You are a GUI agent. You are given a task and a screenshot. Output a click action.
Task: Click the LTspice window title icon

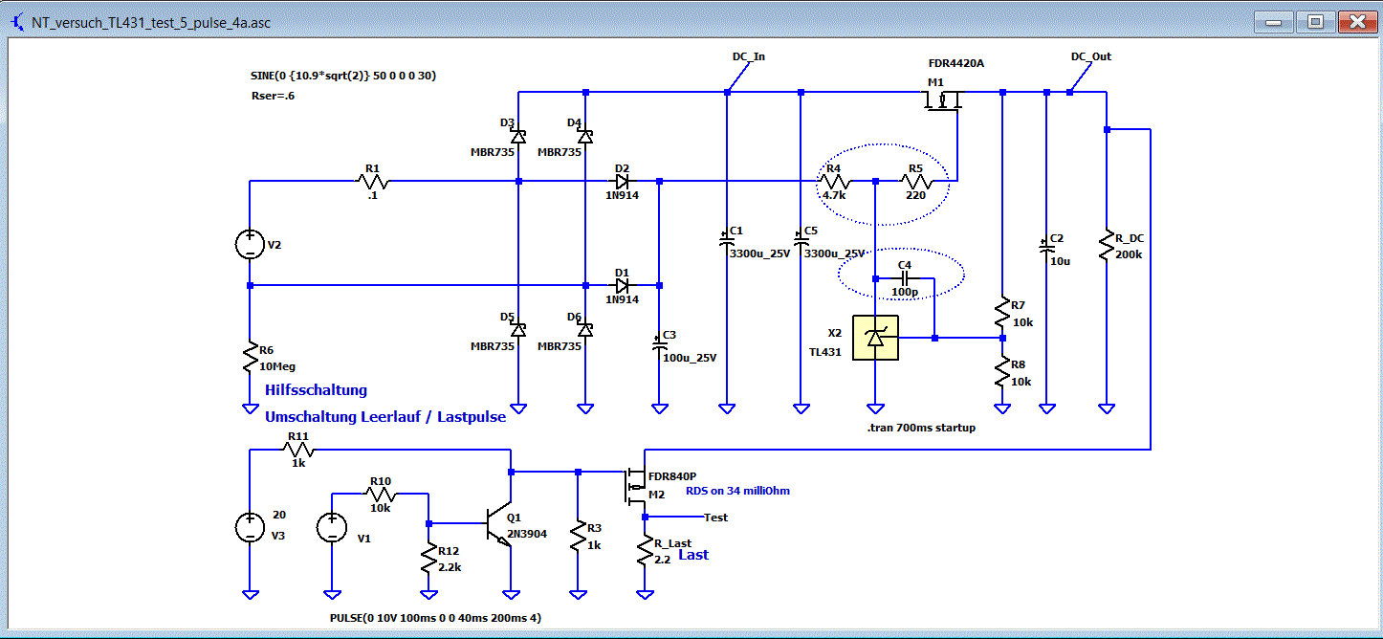coord(18,23)
